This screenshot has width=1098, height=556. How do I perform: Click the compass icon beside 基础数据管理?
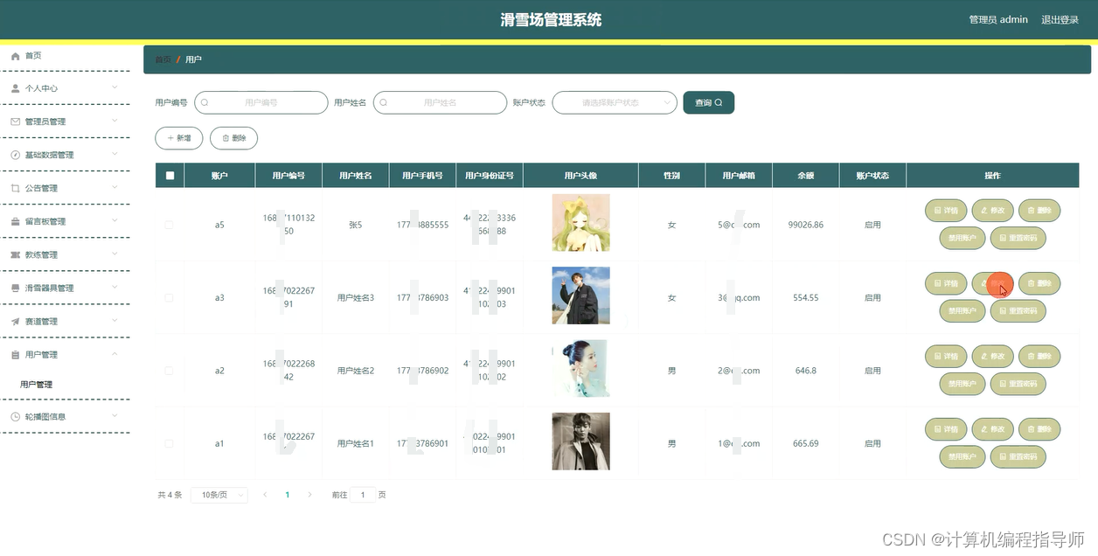15,155
